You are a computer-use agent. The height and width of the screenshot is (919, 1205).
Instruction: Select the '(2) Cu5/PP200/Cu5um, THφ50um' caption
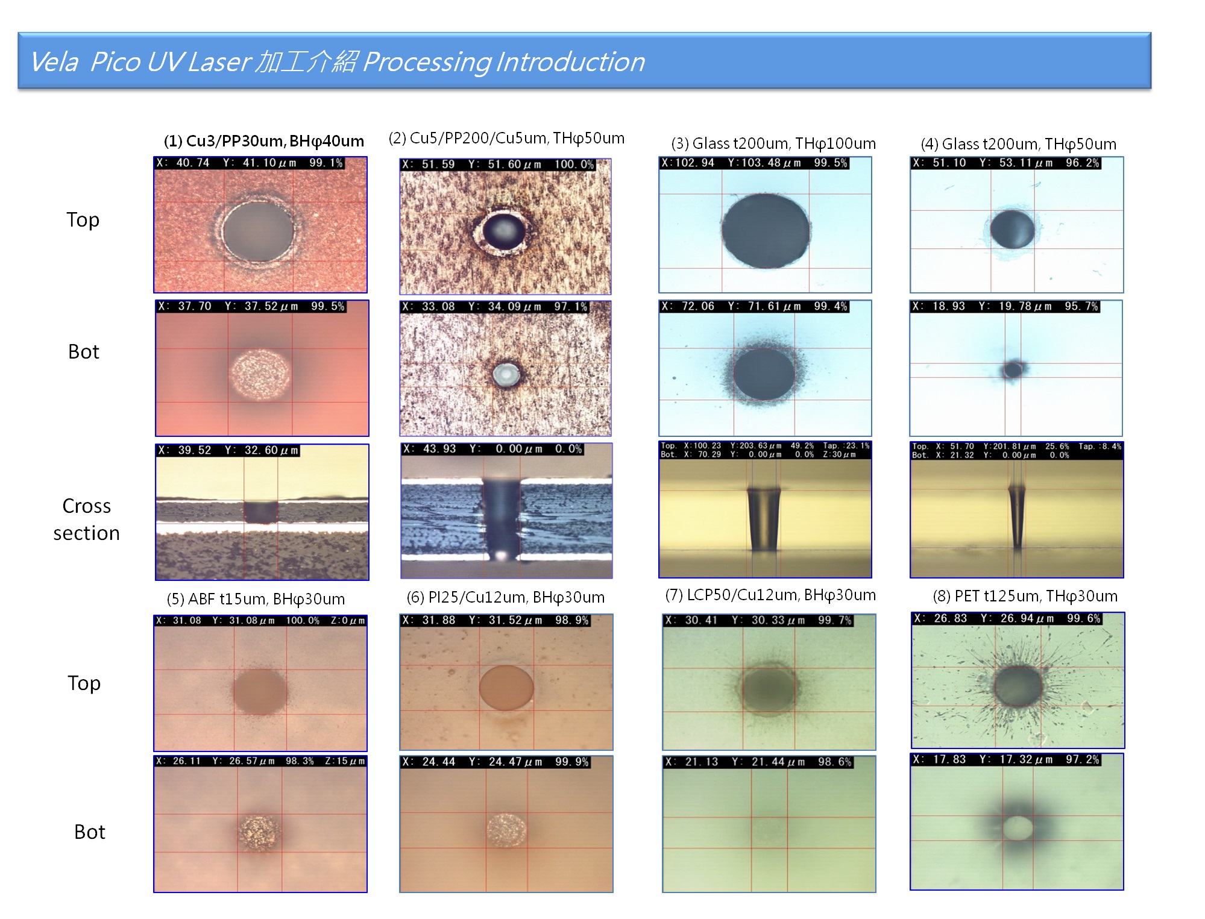coord(506,138)
